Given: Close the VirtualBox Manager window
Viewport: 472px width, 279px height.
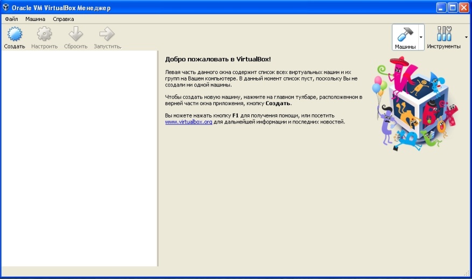Looking at the screenshot, I should coord(463,8).
